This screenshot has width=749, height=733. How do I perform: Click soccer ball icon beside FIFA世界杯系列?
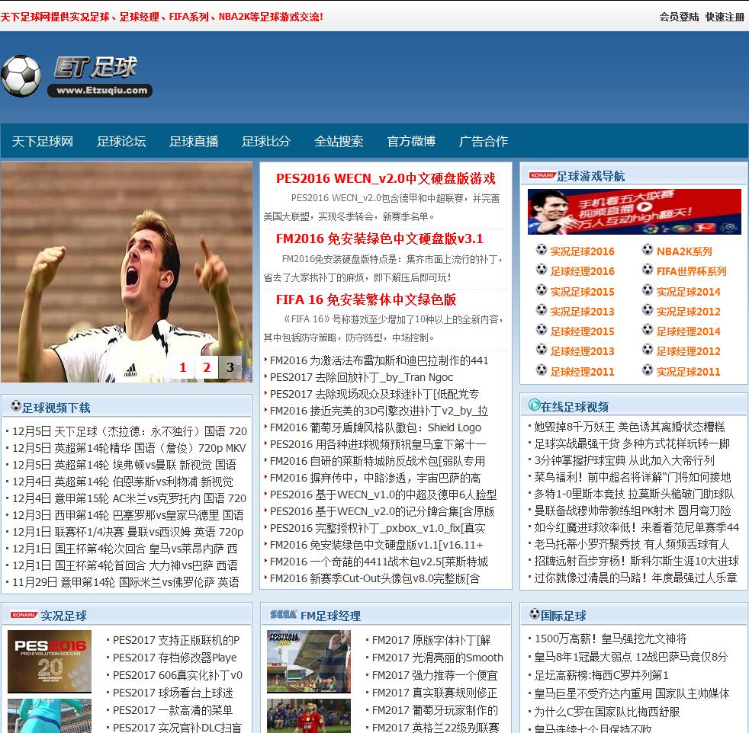(648, 270)
